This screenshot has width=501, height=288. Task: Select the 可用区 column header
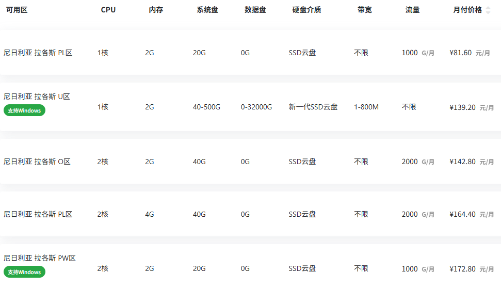[17, 10]
